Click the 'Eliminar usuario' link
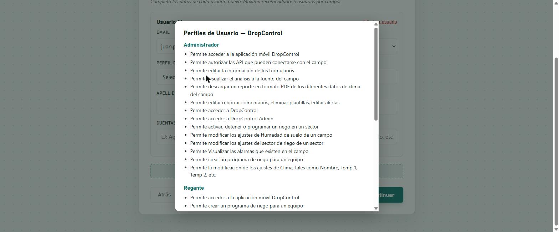Viewport: 559px width, 232px height. pos(380,22)
